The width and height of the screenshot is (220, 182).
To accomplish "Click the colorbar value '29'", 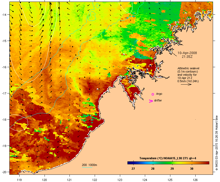I will click(x=172, y=169).
